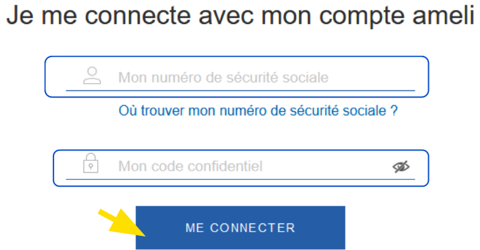Click the blue underline of the confidential code field
This screenshot has width=480, height=250.
[x=240, y=179]
